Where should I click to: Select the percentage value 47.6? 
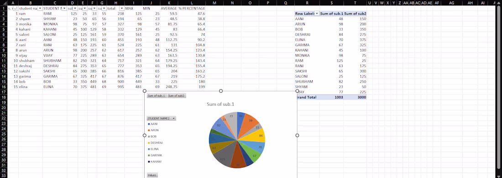click(x=192, y=13)
